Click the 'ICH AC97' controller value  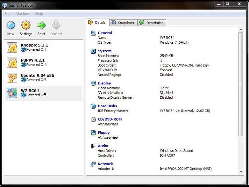click(167, 155)
